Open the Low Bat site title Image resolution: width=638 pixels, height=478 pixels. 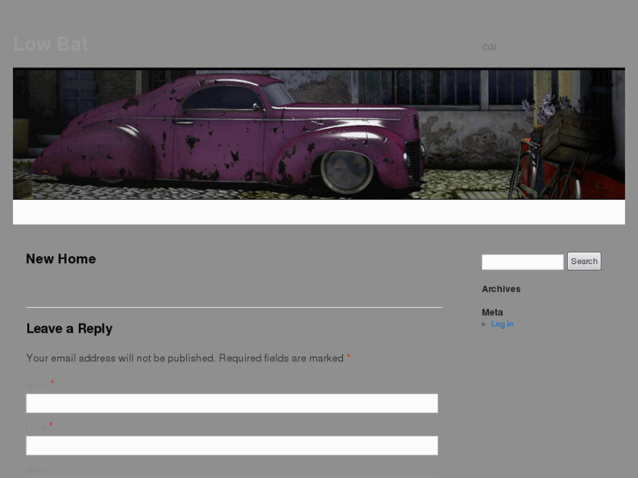50,44
